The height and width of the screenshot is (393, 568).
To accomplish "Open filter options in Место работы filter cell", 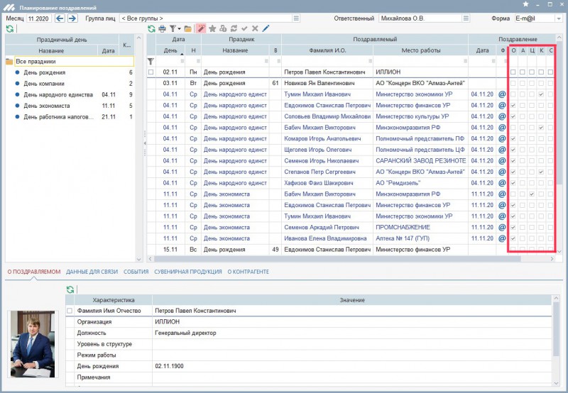I will [x=465, y=61].
